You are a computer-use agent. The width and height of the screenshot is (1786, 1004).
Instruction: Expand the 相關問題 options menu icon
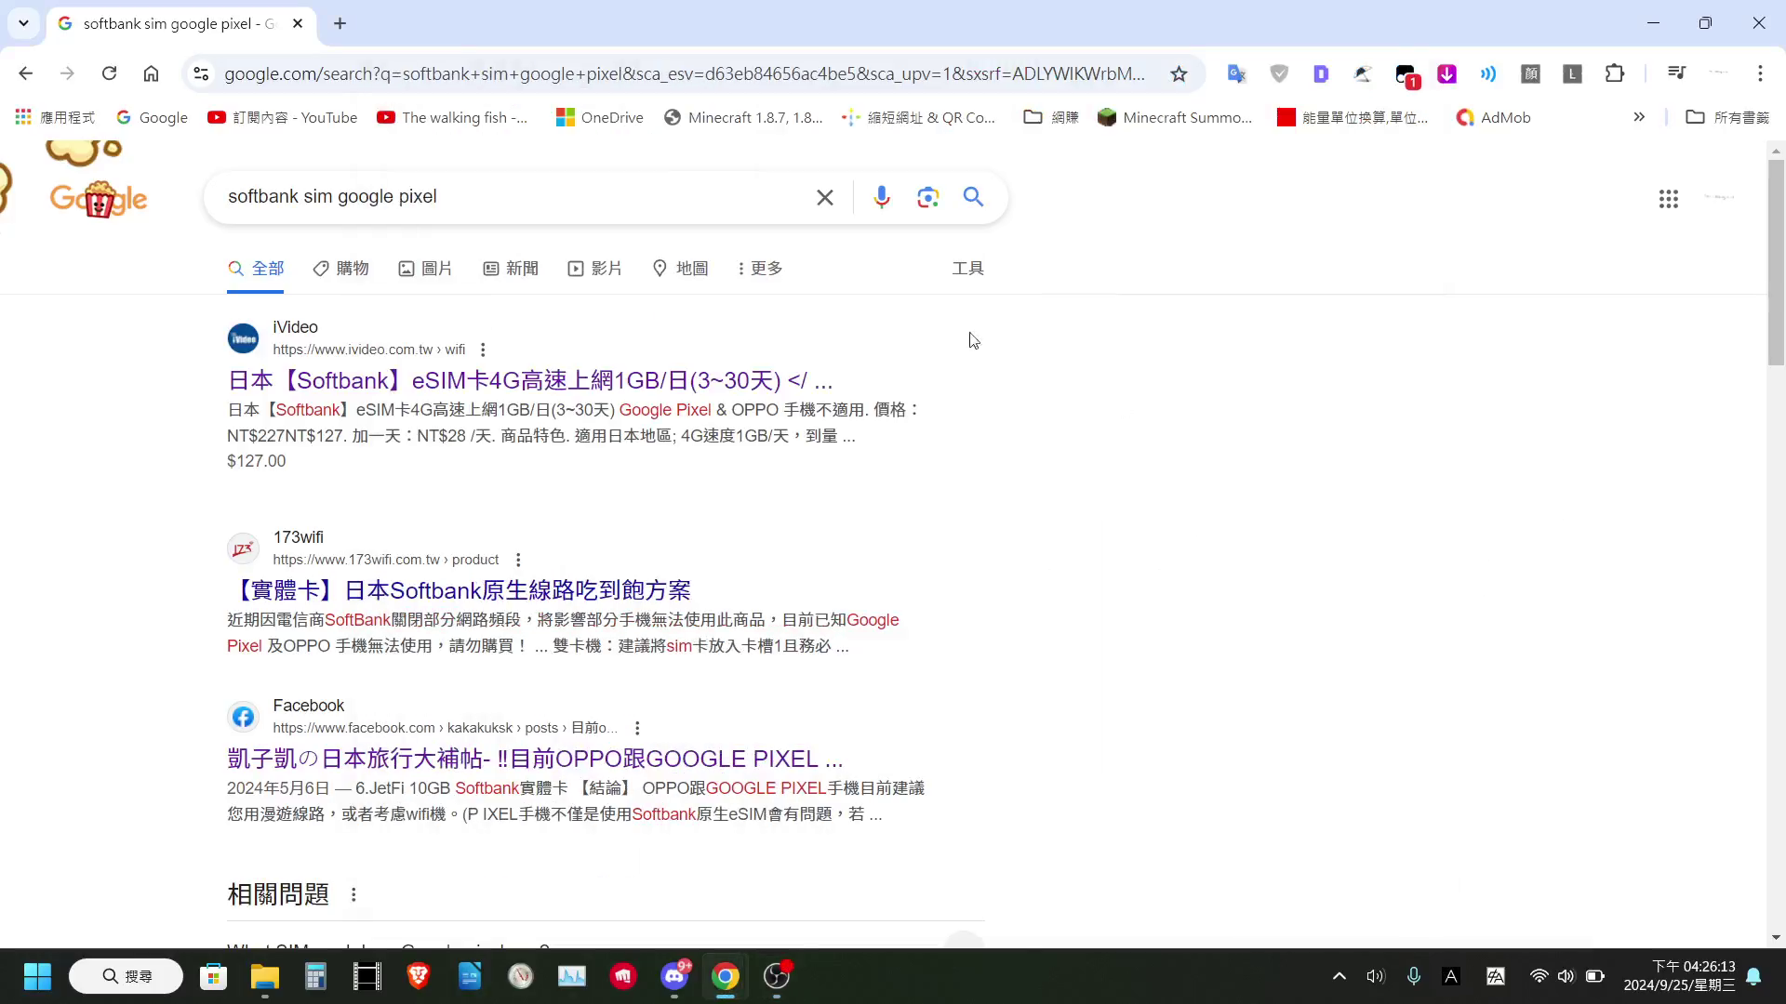click(x=354, y=893)
